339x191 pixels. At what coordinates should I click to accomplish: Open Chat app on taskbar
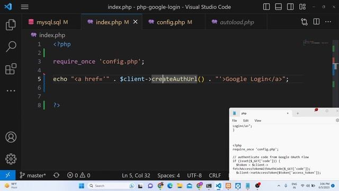pyautogui.click(x=150, y=186)
